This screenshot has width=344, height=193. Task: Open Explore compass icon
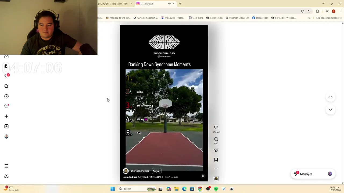[6, 96]
